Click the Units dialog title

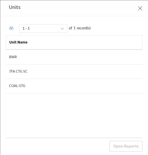(15, 7)
